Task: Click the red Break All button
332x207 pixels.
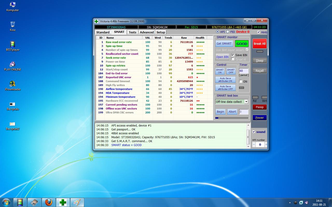Action: click(260, 44)
